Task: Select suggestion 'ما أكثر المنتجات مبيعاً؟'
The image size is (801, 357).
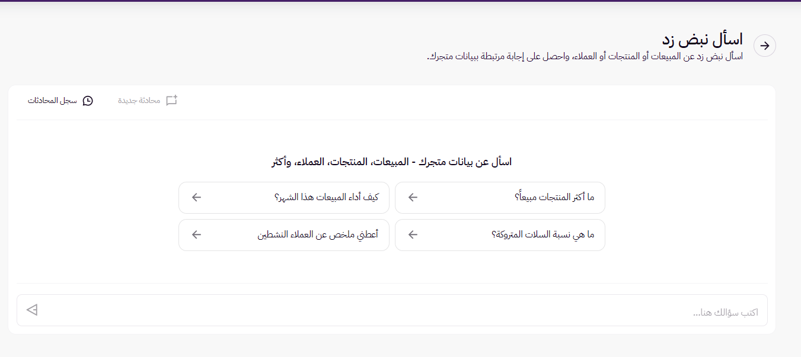Action: pos(500,198)
